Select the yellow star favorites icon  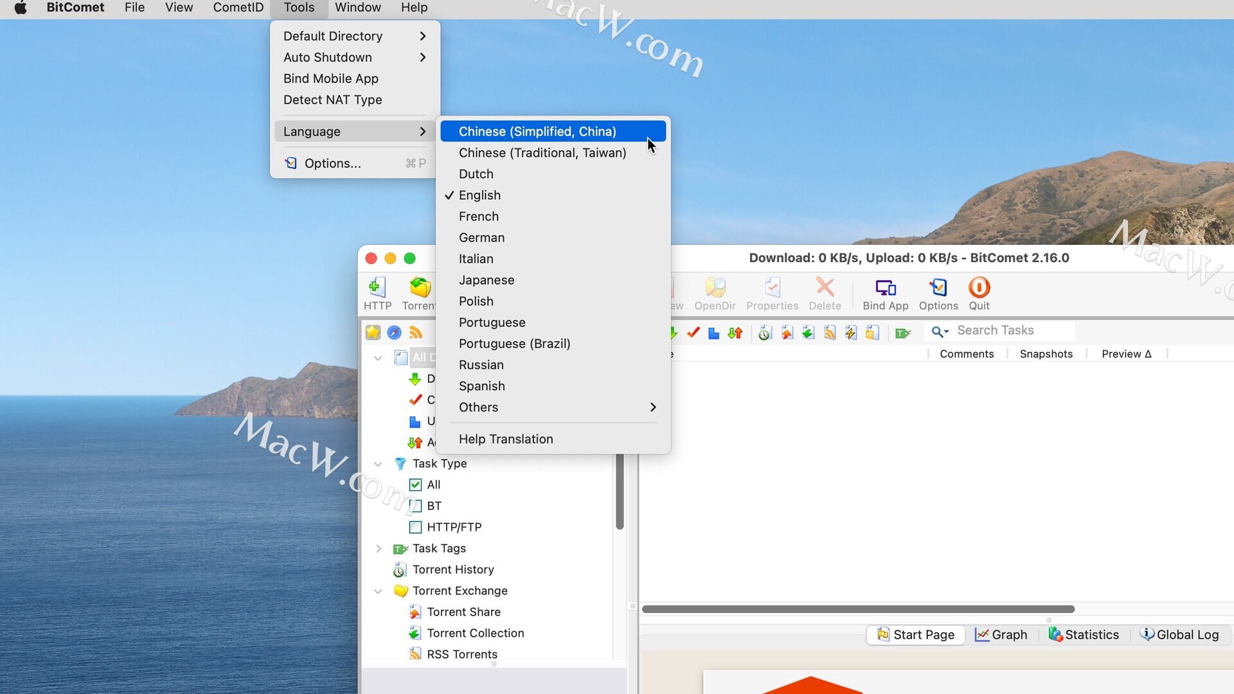pos(373,332)
